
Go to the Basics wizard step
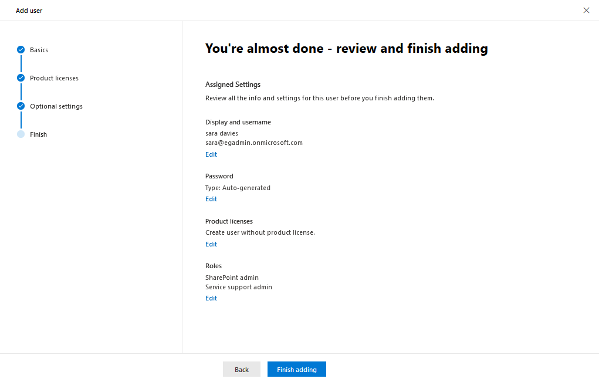pos(39,50)
